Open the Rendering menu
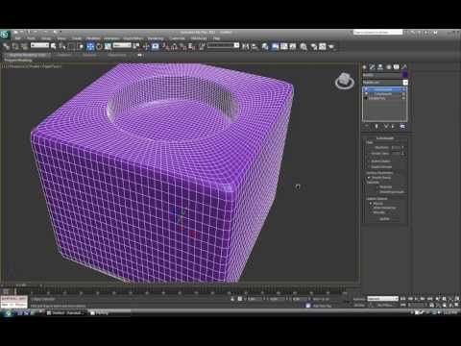 point(156,38)
